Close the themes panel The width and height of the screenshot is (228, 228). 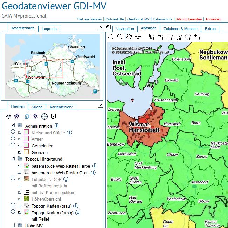[x=101, y=105]
